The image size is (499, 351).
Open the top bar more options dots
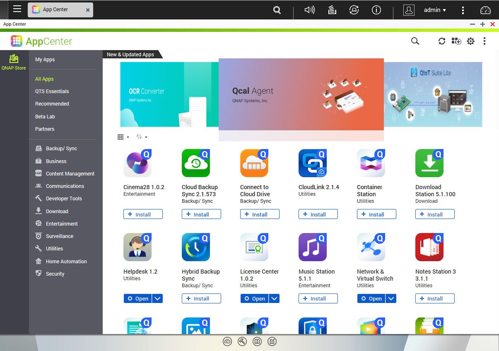click(463, 10)
